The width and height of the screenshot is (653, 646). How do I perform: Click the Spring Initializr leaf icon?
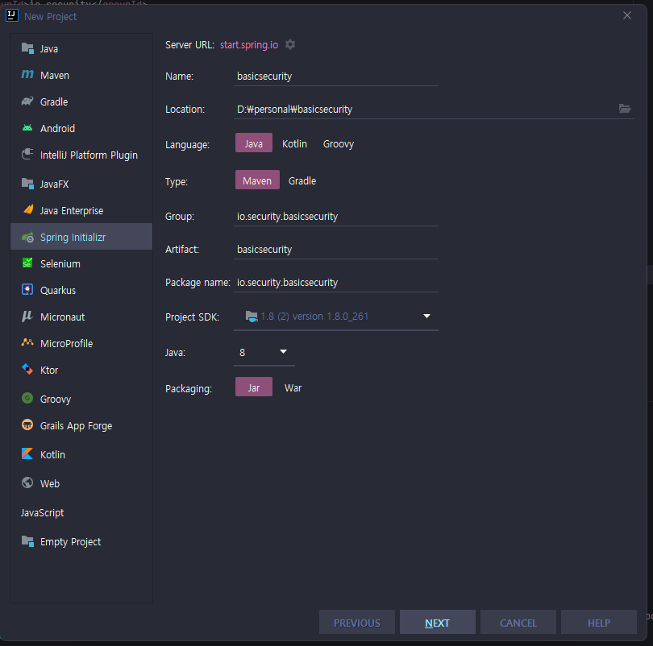pyautogui.click(x=27, y=237)
